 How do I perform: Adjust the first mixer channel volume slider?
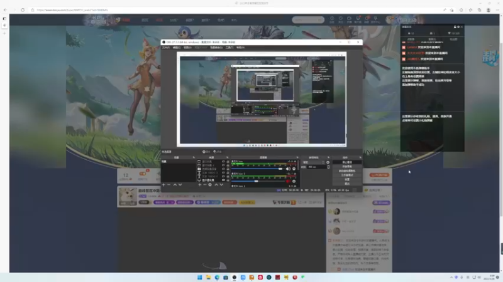pos(258,169)
